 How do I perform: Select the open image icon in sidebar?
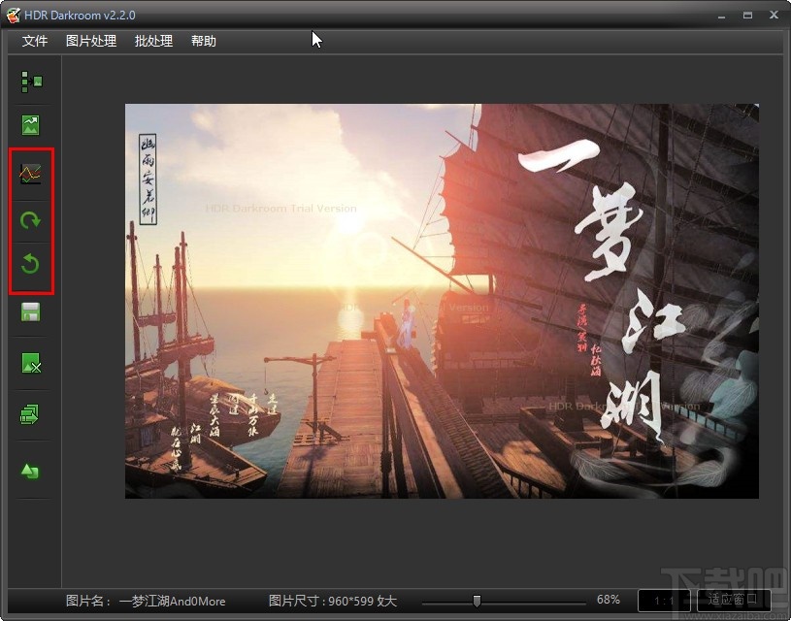31,124
